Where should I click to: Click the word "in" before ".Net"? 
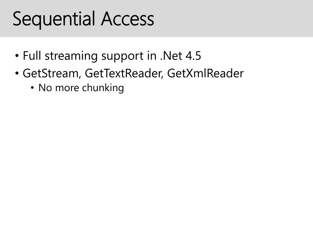coord(152,56)
